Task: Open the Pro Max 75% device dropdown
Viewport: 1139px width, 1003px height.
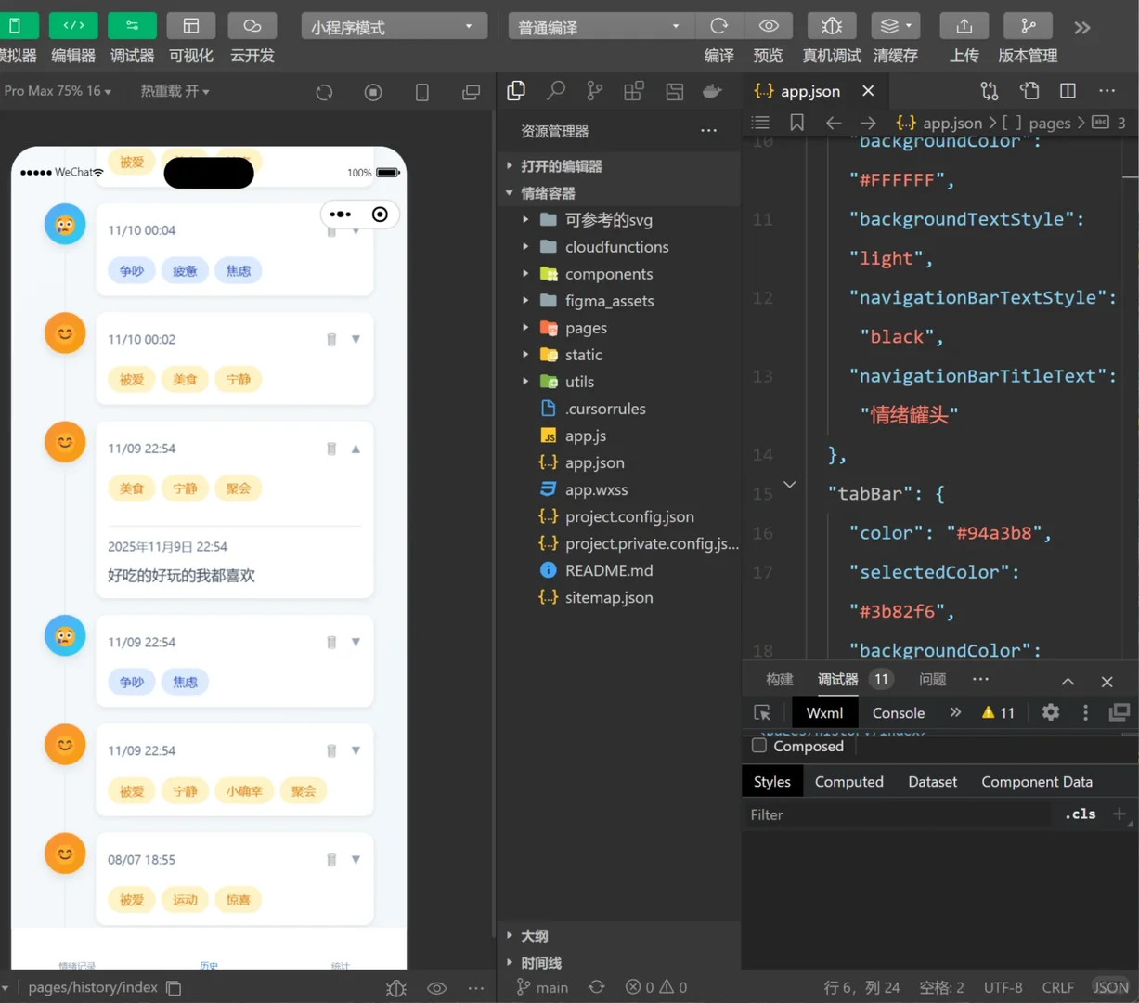Action: pyautogui.click(x=58, y=91)
